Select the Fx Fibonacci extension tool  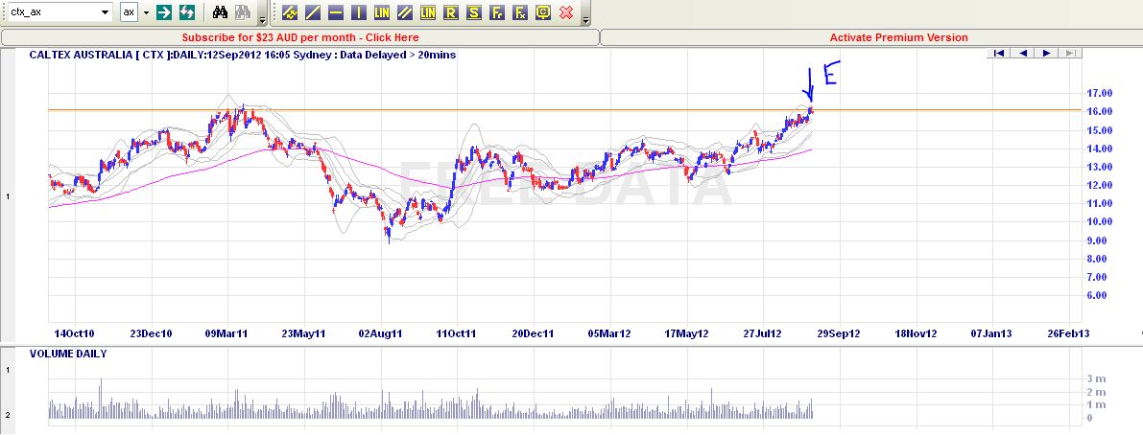click(x=520, y=12)
